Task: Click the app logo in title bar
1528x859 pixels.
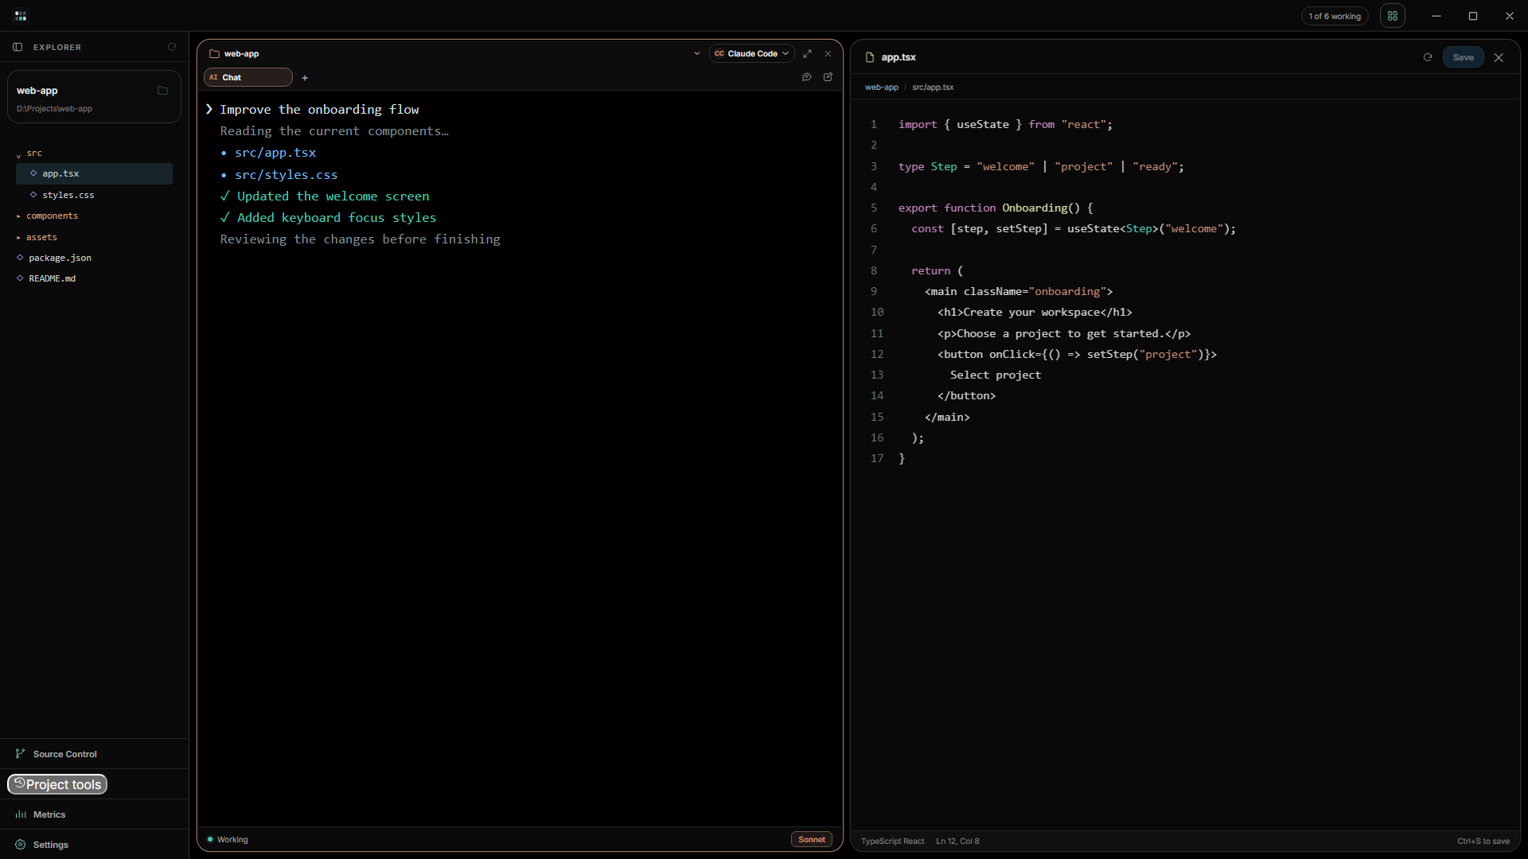Action: pos(21,16)
